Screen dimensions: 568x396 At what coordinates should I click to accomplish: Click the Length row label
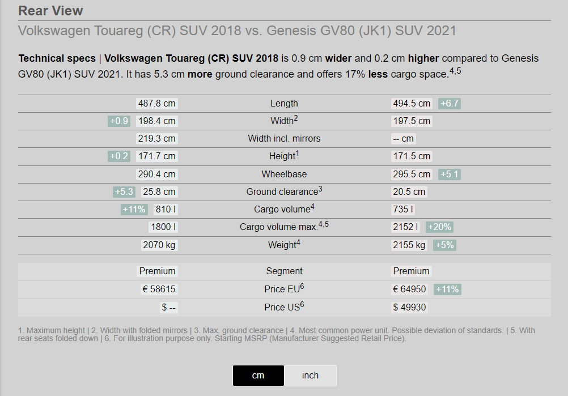click(284, 104)
